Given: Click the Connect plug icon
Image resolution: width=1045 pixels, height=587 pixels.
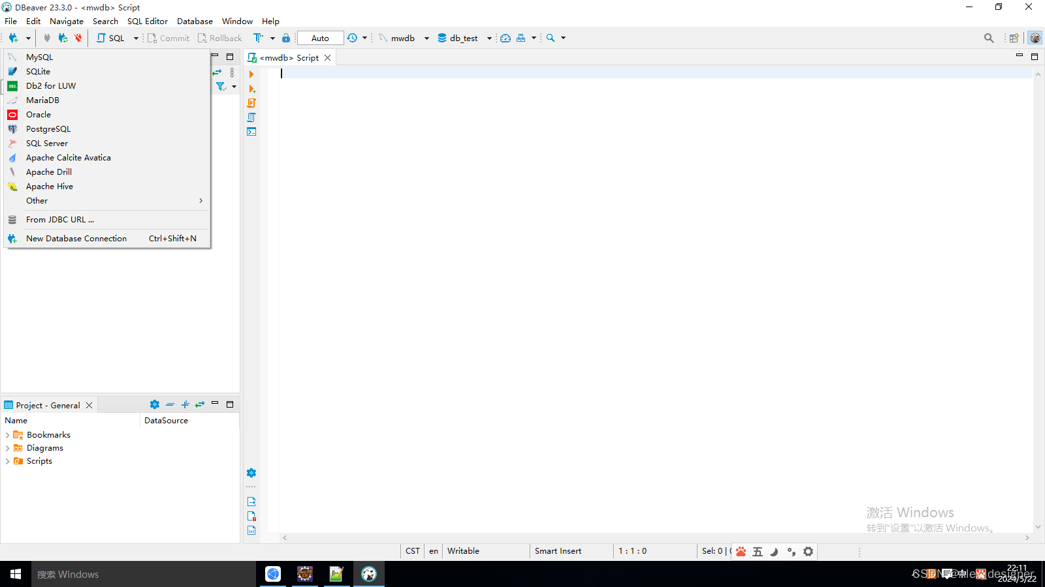Looking at the screenshot, I should [x=47, y=38].
